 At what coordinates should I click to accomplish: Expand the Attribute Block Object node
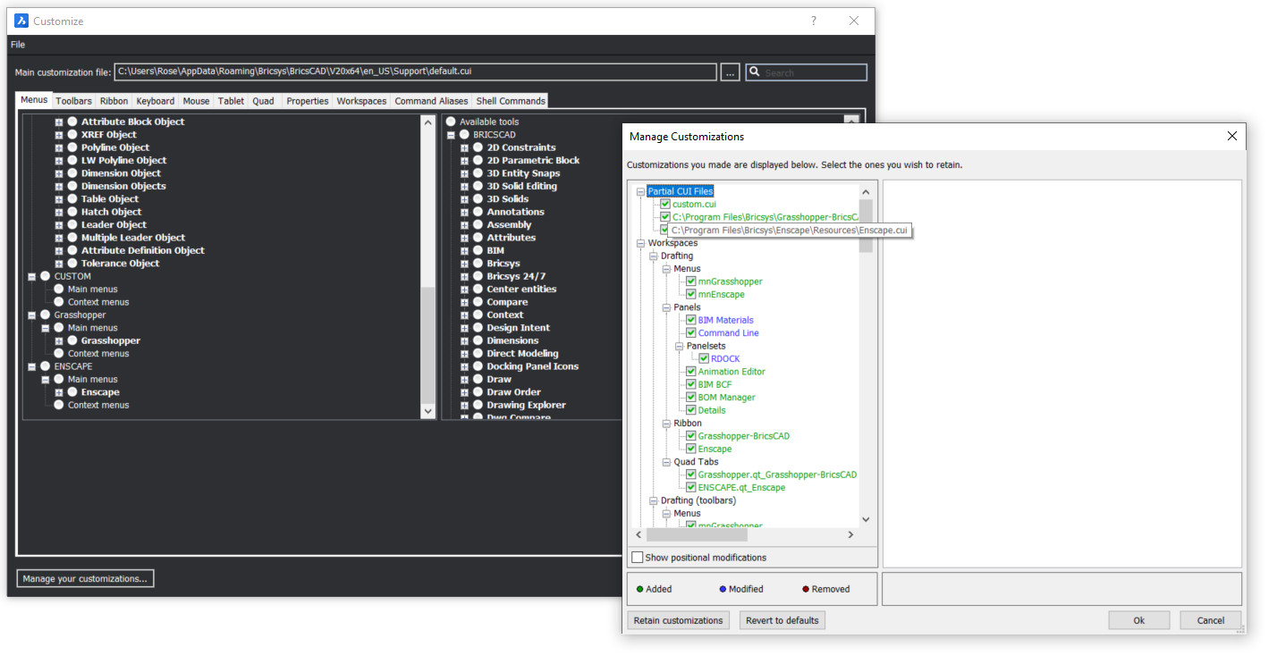tap(59, 122)
